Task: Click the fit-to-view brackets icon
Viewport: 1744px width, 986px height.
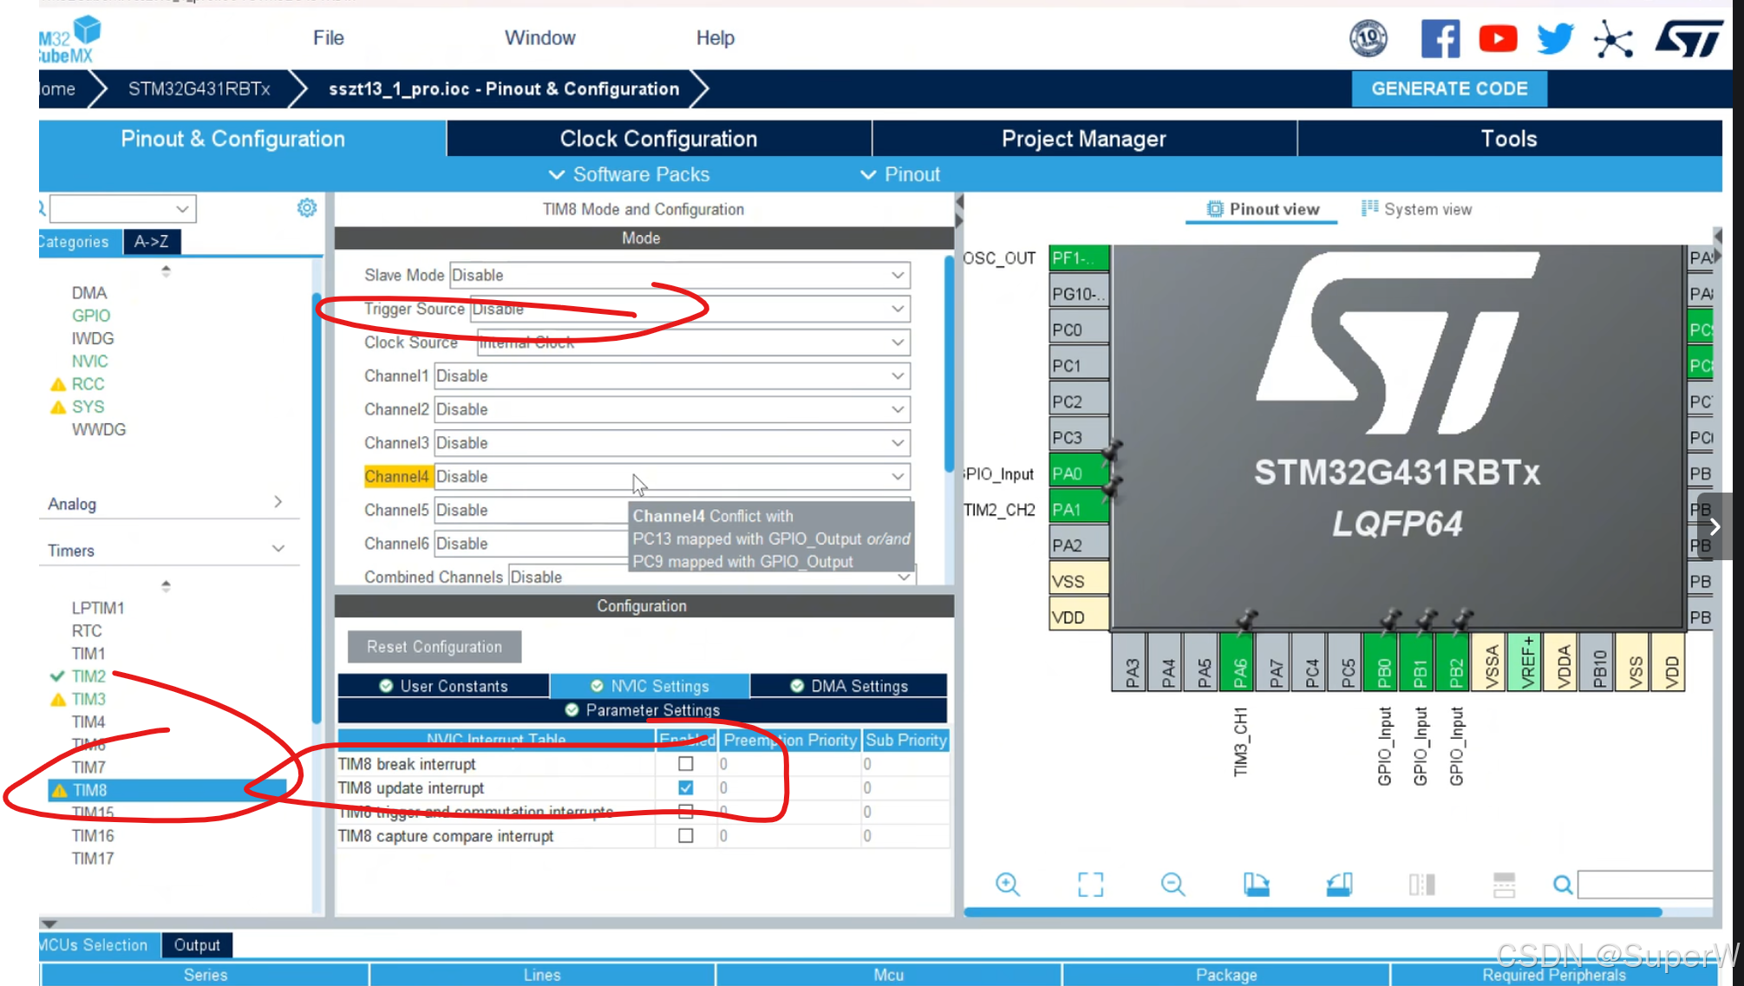Action: coord(1090,884)
